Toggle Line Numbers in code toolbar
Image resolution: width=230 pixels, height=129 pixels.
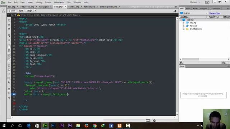(9, 46)
